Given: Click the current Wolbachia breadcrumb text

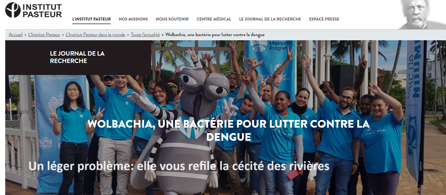Looking at the screenshot, I should [215, 35].
